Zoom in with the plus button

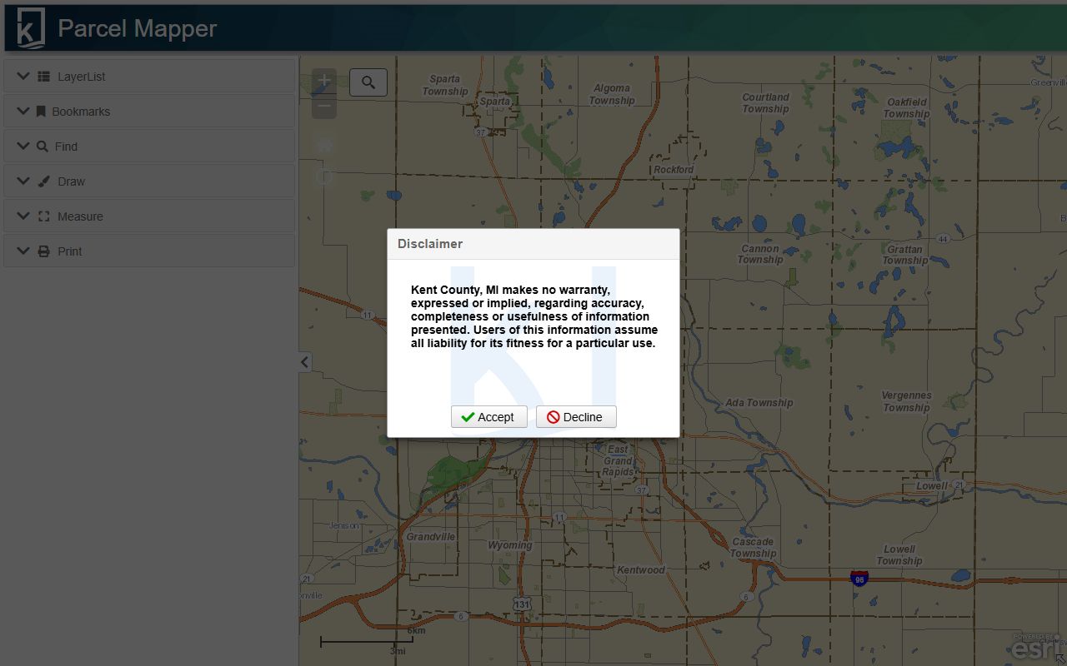[x=324, y=81]
